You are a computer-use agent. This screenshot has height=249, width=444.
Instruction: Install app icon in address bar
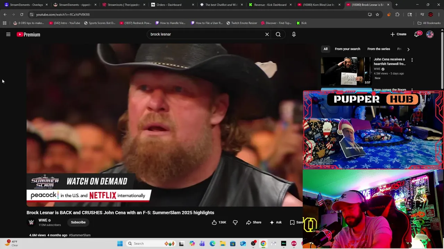(x=370, y=15)
